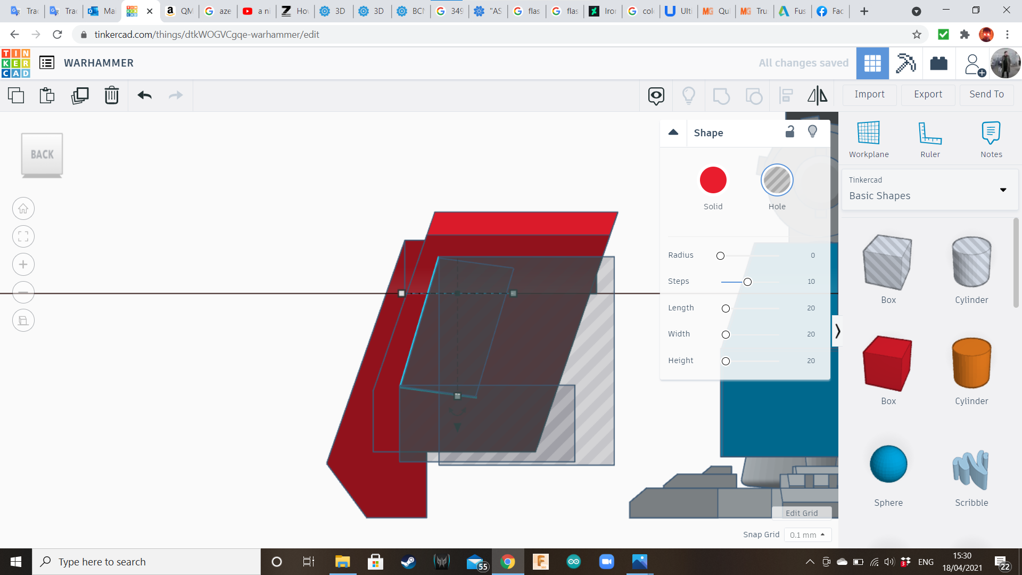Open Google Chrome from the taskbar
Image resolution: width=1022 pixels, height=575 pixels.
tap(507, 562)
